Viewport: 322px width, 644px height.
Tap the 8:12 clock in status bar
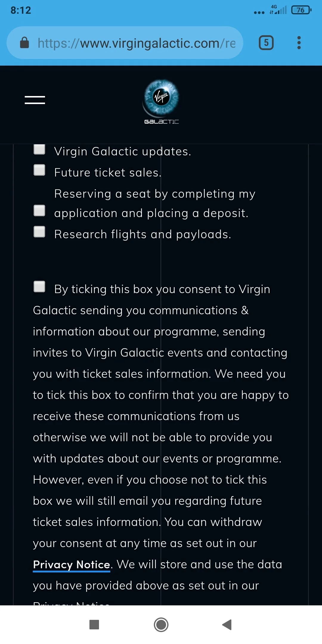[x=21, y=10]
